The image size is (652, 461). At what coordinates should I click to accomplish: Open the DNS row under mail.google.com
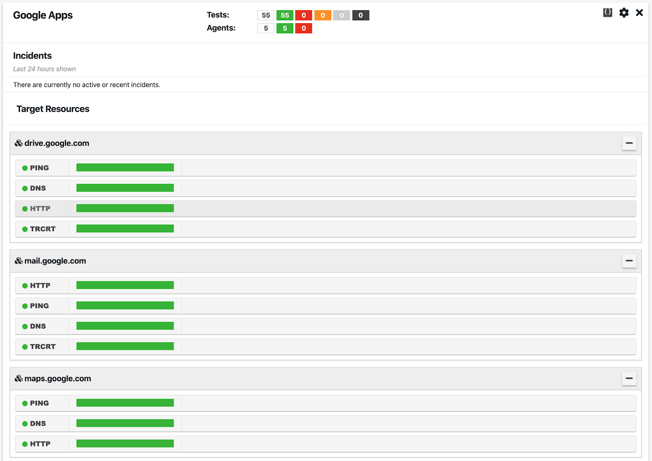click(326, 326)
